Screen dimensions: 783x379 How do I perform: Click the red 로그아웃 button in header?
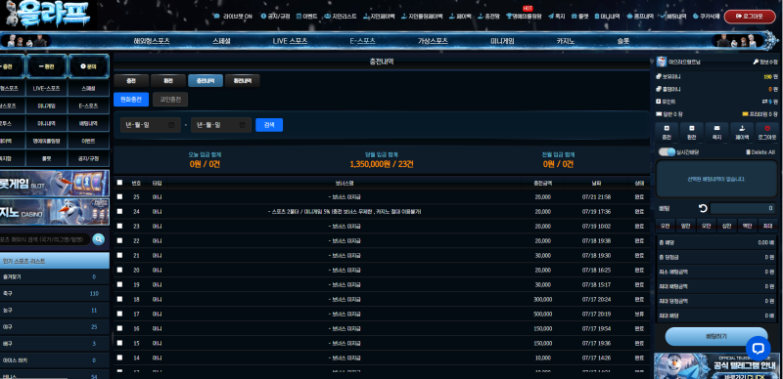(x=750, y=17)
